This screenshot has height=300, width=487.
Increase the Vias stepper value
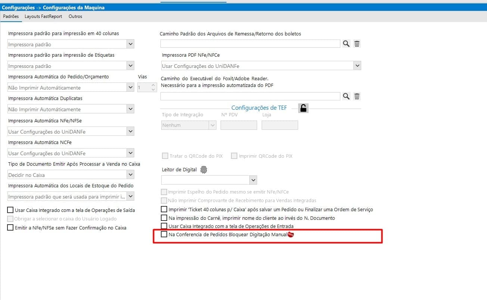[x=153, y=85]
